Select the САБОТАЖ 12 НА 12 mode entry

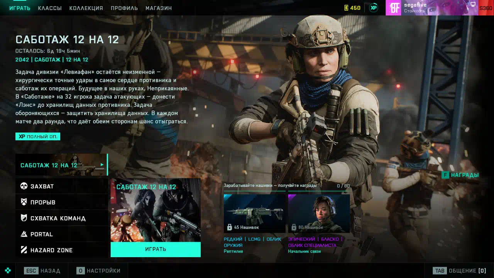tap(62, 165)
